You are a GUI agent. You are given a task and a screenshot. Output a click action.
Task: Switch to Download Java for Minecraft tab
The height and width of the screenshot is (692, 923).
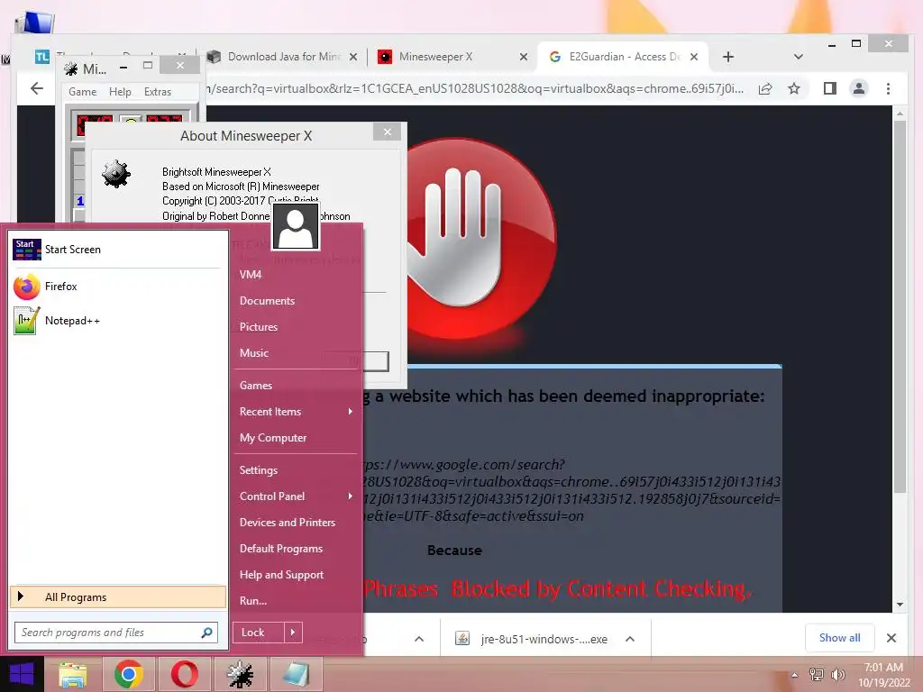pyautogui.click(x=282, y=57)
